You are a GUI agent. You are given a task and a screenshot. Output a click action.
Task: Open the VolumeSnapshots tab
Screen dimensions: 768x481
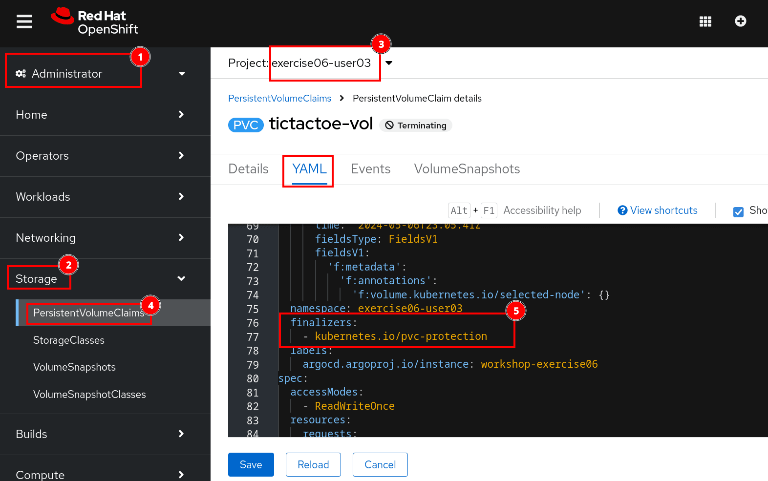[x=467, y=169]
